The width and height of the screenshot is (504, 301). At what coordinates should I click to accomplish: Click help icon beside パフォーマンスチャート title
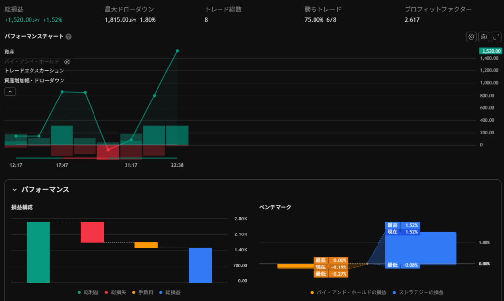tap(69, 37)
